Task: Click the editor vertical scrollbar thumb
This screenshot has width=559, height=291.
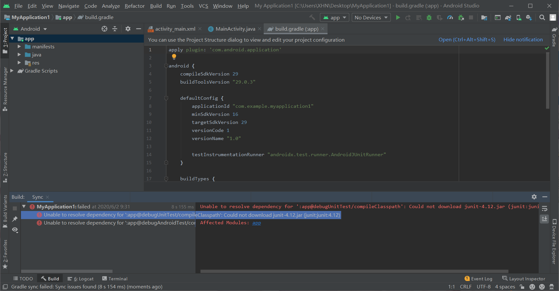Action: [547, 81]
